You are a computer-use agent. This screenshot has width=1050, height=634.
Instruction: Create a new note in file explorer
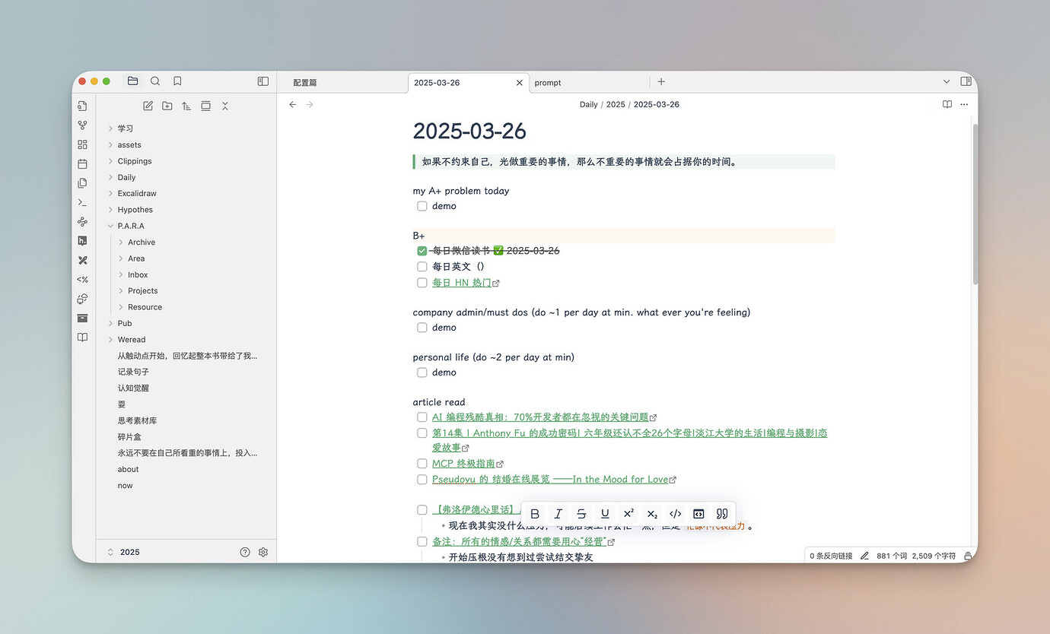[x=148, y=106]
